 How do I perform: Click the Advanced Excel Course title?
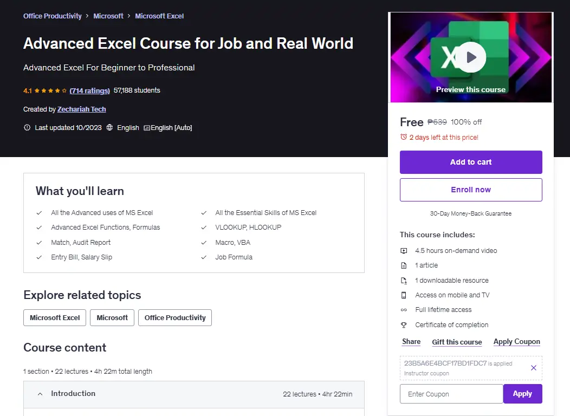(x=189, y=43)
